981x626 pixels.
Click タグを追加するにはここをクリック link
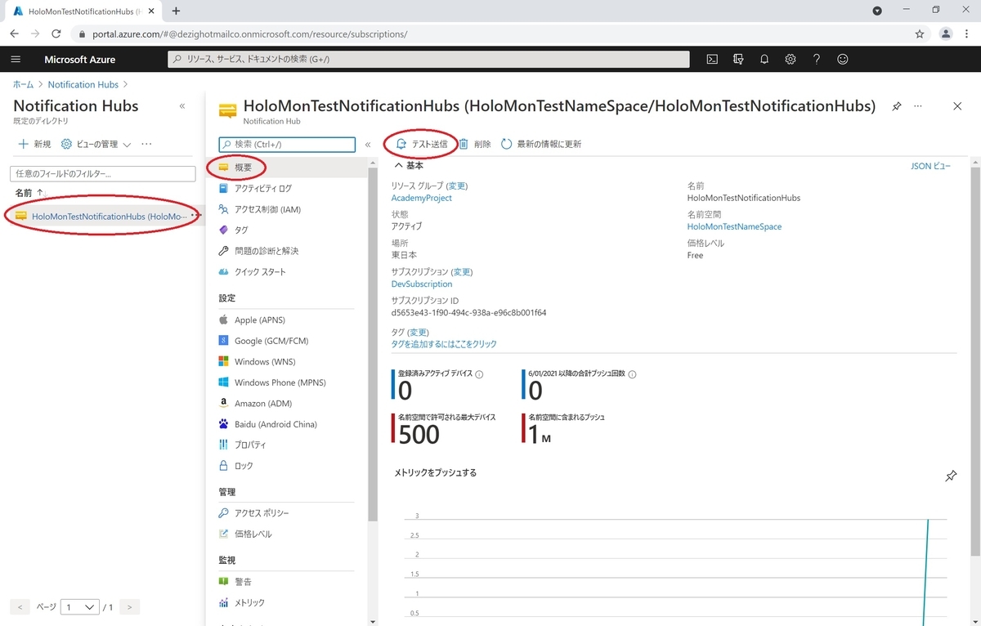point(444,344)
